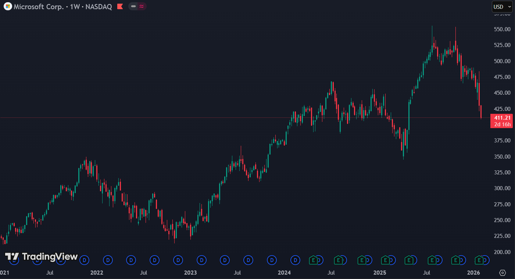Open the earnings marker for January 2026
This screenshot has height=279, width=515.
click(x=479, y=260)
